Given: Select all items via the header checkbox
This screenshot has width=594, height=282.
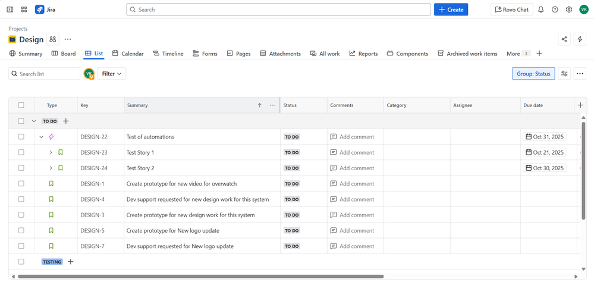Looking at the screenshot, I should (x=21, y=105).
